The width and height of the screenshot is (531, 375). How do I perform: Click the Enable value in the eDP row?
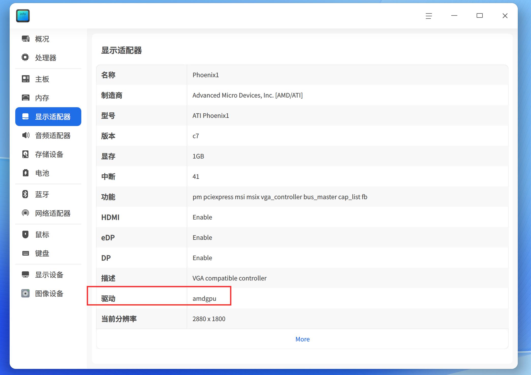click(202, 238)
